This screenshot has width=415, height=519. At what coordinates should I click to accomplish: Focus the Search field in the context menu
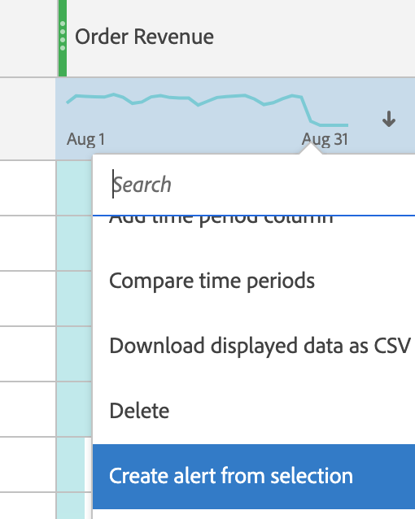pos(262,185)
